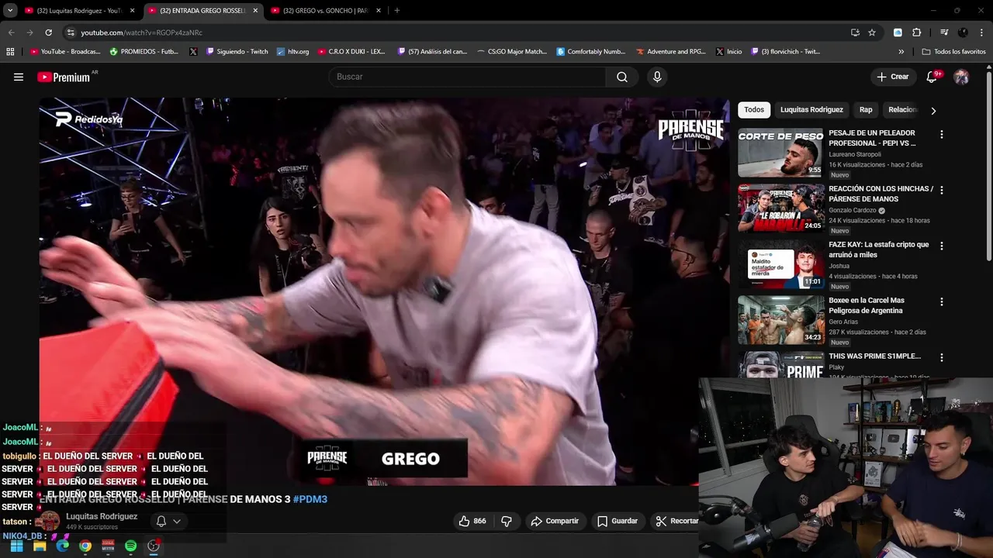This screenshot has height=558, width=993.
Task: Select the Rap filter chip
Action: [866, 110]
